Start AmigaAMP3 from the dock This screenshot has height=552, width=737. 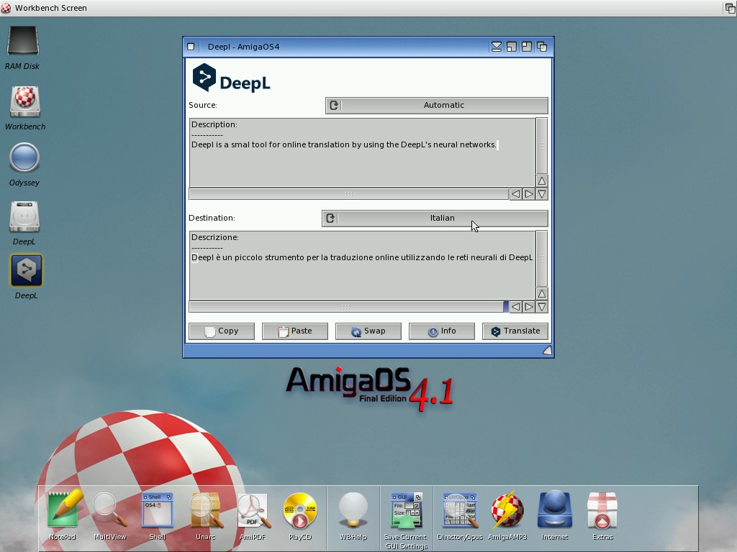pyautogui.click(x=507, y=510)
